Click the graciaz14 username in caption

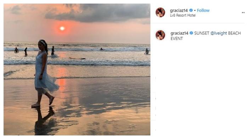[x=179, y=33]
